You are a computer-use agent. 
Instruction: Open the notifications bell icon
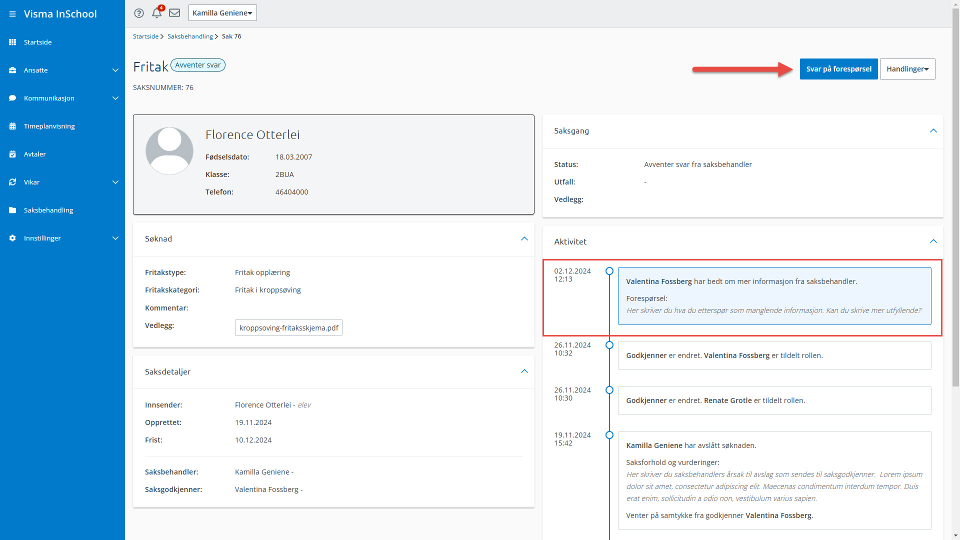156,13
